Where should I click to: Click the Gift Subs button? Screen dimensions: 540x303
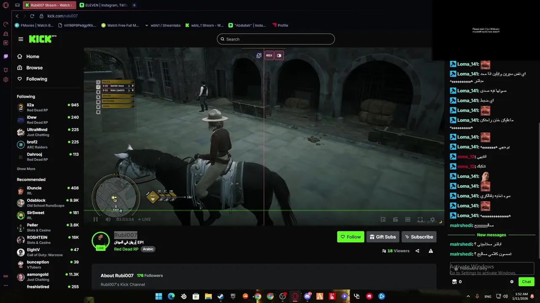pyautogui.click(x=383, y=237)
